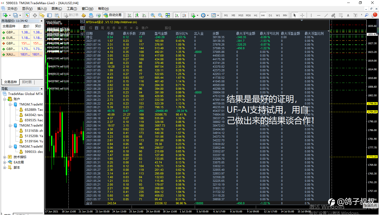The height and width of the screenshot is (215, 379).
Task: Select the trendline drawing tool
Action: click(326, 15)
